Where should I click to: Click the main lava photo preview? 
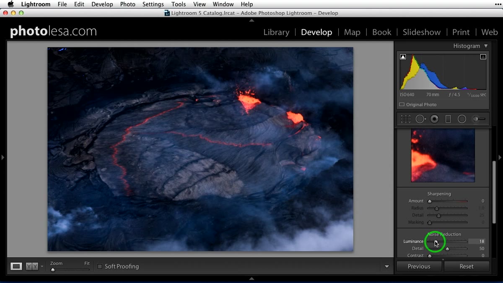[200, 149]
